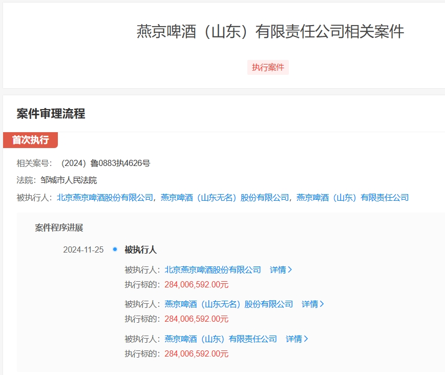Click the 案件程序进展 subheading
445x375 pixels.
pos(59,227)
